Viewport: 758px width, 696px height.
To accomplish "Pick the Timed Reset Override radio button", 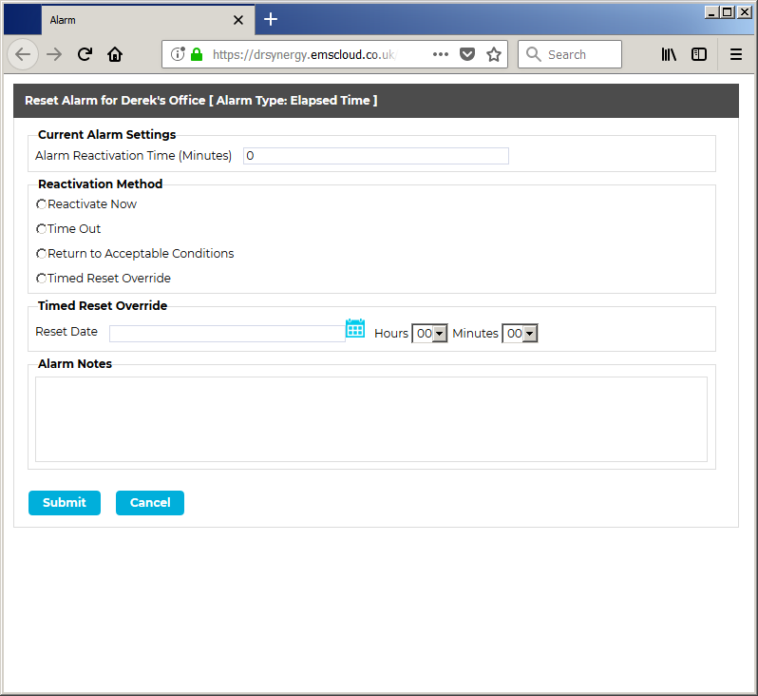I will [x=41, y=279].
